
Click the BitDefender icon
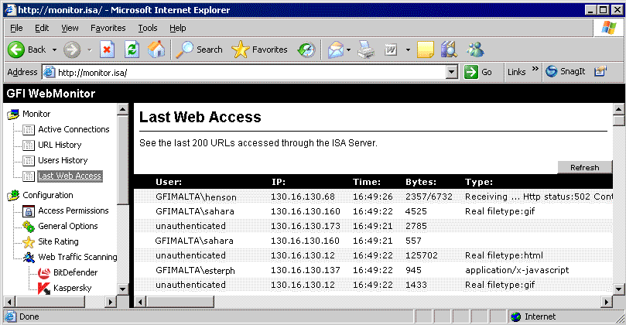(44, 272)
